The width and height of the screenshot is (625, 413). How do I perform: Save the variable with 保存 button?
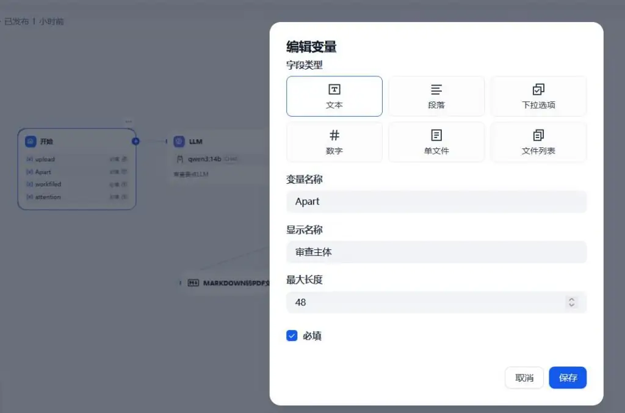[x=568, y=378]
